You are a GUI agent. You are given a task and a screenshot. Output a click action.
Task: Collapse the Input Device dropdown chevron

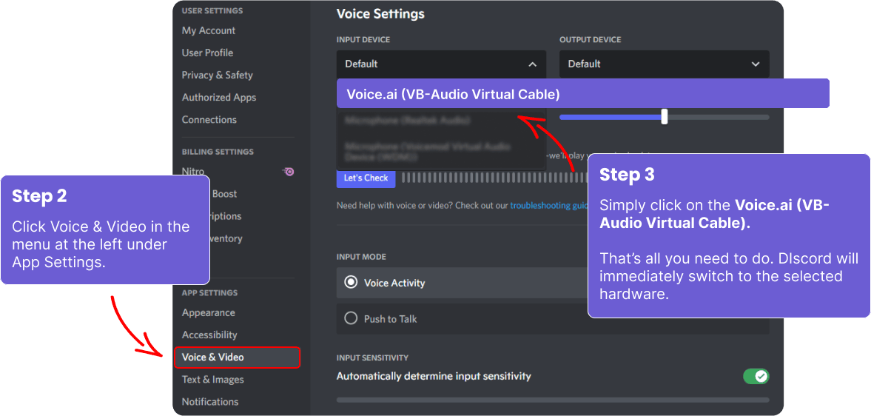pyautogui.click(x=532, y=64)
